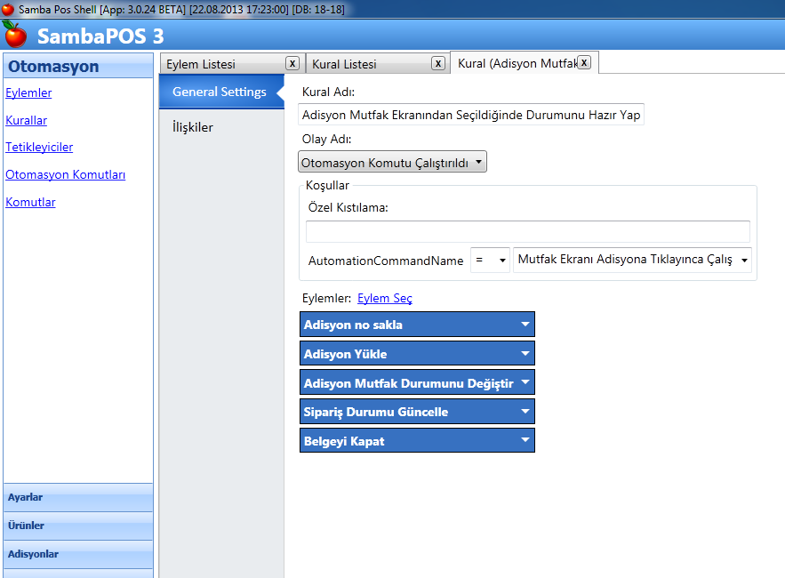Open the Kurallar link in sidebar
Viewport: 785px width, 578px height.
click(26, 120)
